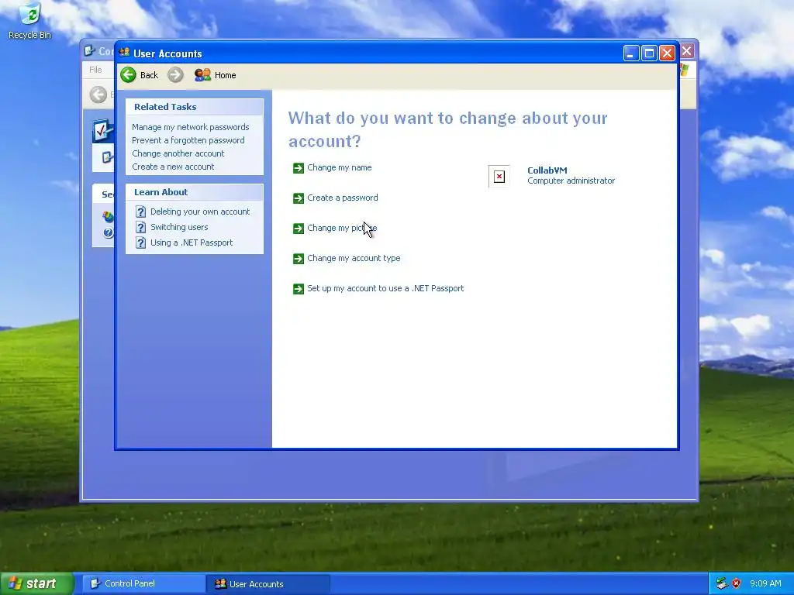The width and height of the screenshot is (794, 595).
Task: Open File menu in Control Panel window
Action: tap(95, 70)
